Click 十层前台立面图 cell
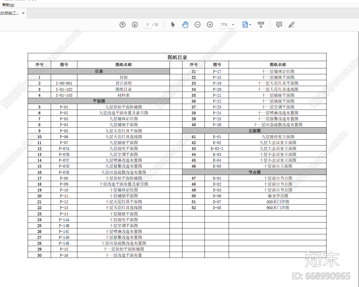Screen dimensions: 359x287 click(x=278, y=166)
